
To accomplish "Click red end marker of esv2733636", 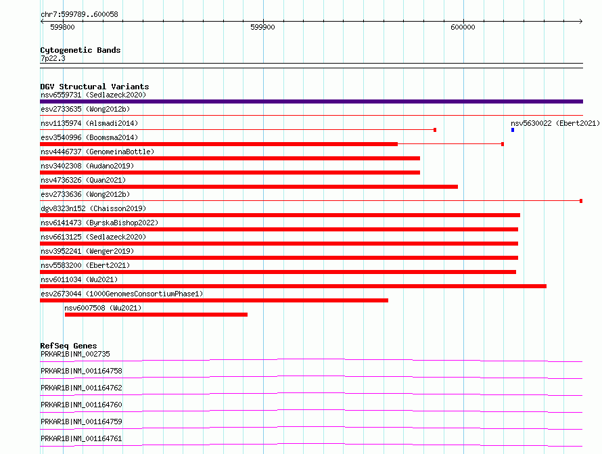I will pyautogui.click(x=581, y=201).
